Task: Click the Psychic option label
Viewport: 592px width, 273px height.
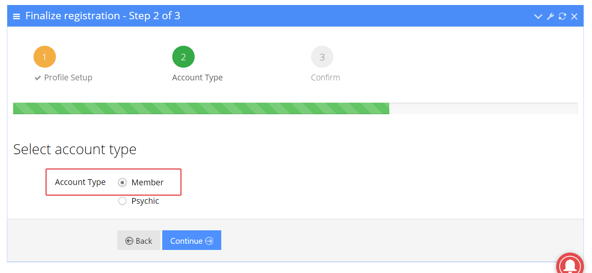Action: pos(145,201)
